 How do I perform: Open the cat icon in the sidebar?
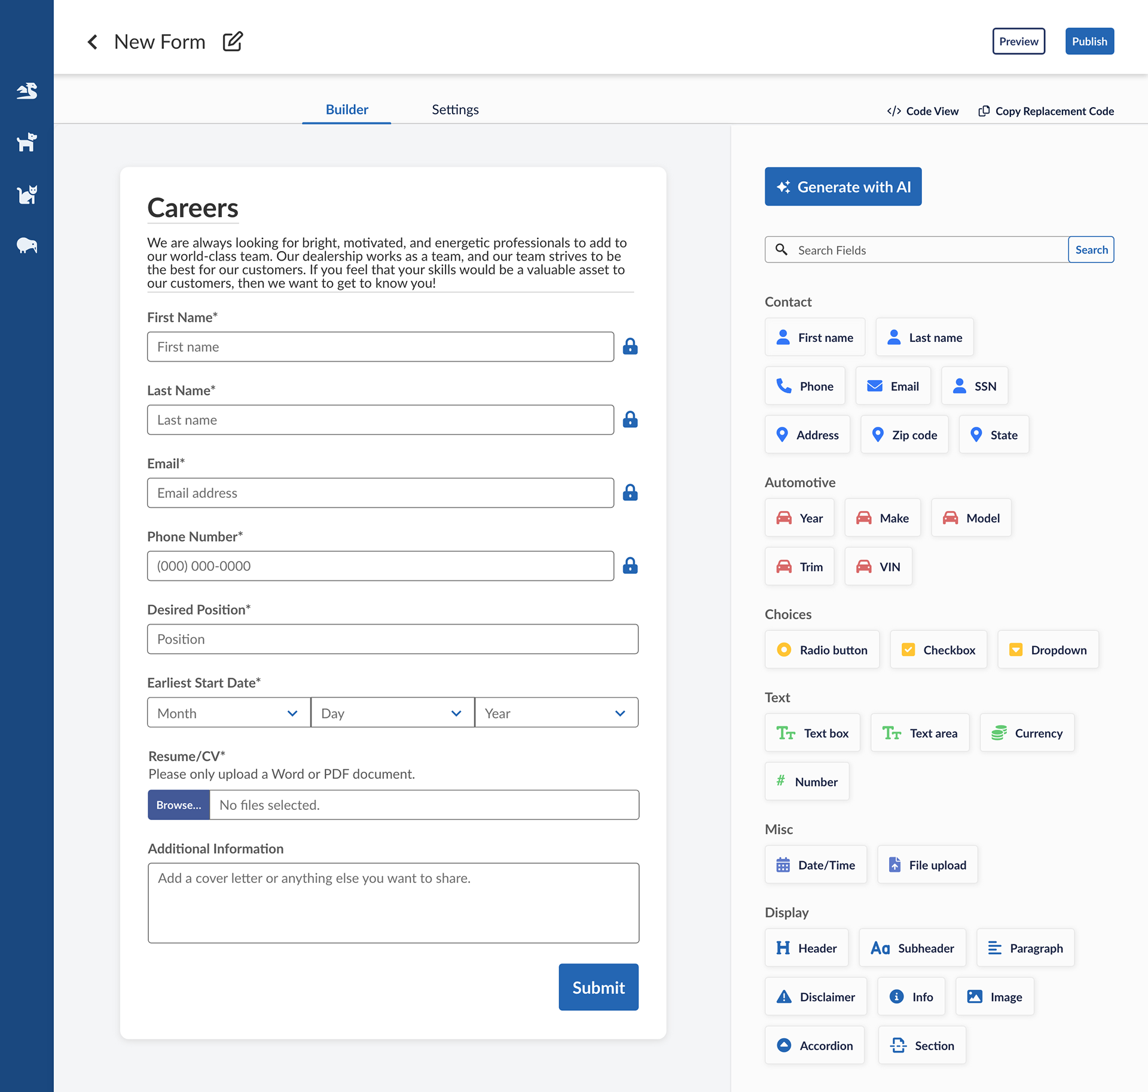click(27, 194)
